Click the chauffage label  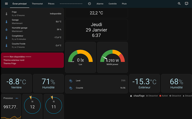coord(139,96)
